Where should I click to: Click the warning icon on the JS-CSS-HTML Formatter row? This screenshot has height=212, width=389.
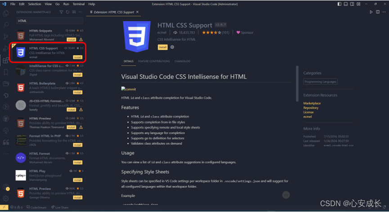coord(81,109)
